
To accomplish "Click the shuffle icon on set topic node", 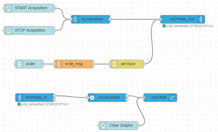I will pyautogui.click(x=114, y=64).
